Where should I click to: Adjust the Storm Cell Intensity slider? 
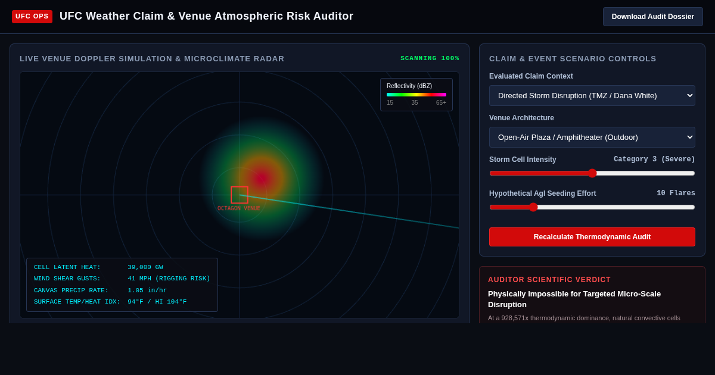point(592,173)
